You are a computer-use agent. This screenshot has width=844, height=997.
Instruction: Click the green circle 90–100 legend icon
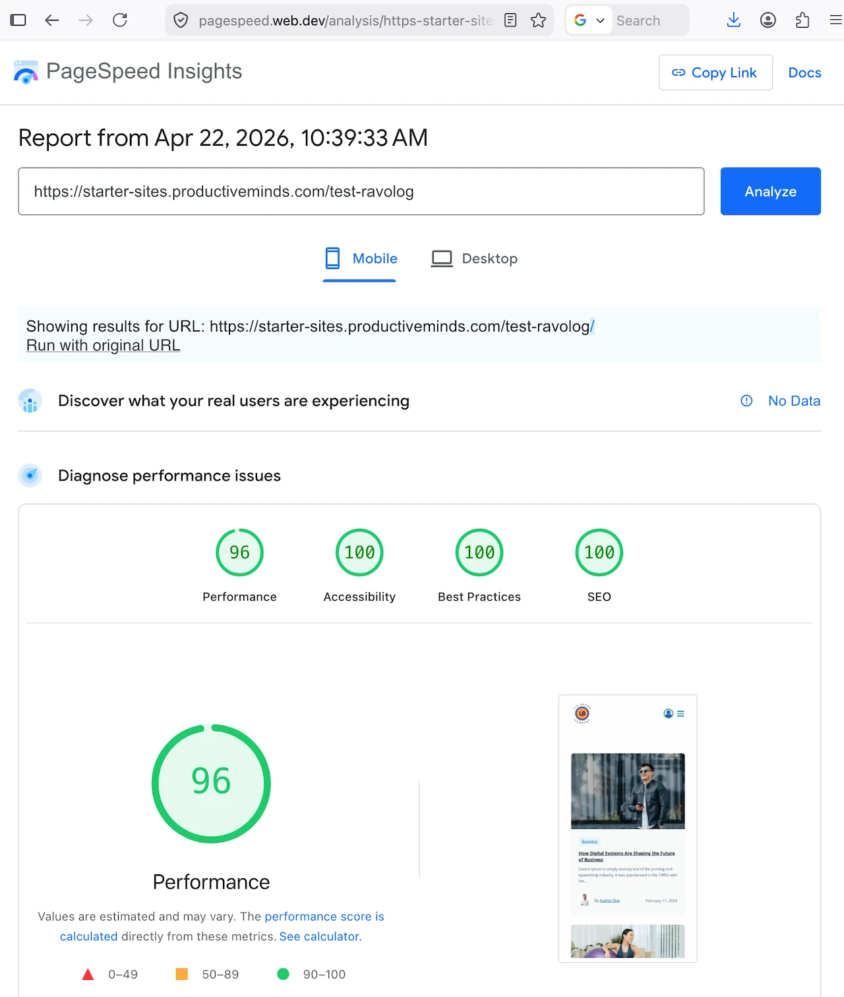tap(284, 974)
